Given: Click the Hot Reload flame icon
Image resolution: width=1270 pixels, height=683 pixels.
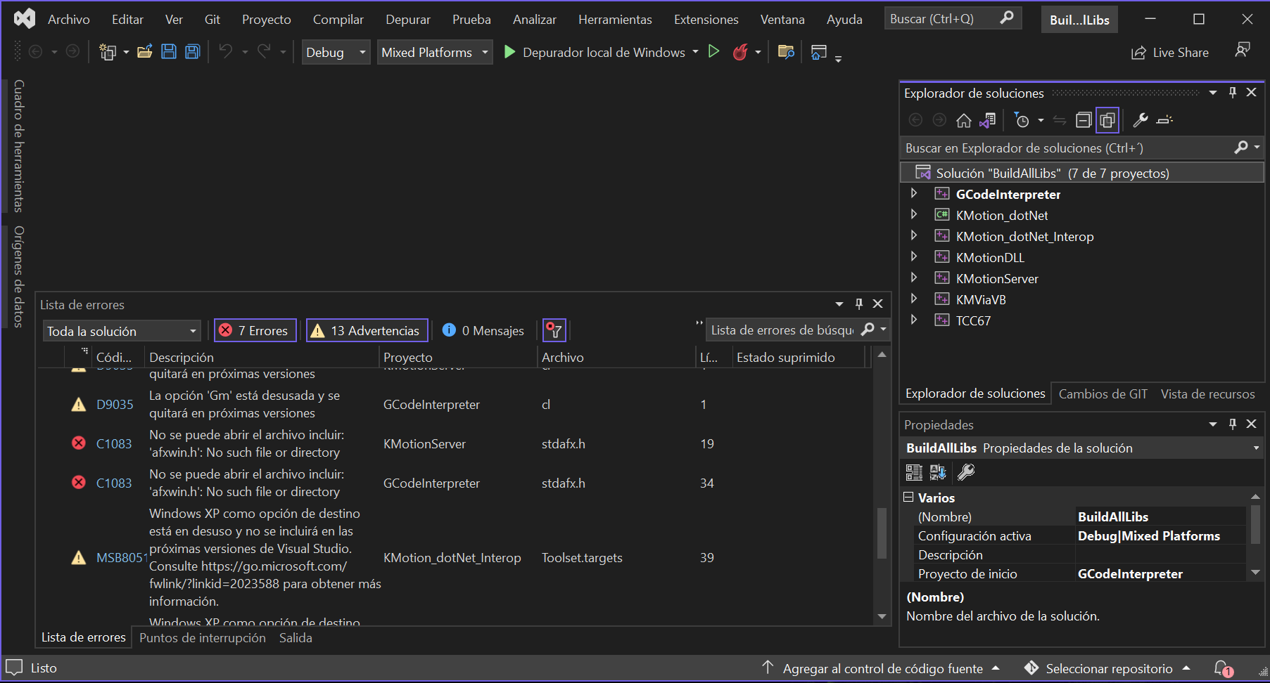Looking at the screenshot, I should tap(740, 52).
